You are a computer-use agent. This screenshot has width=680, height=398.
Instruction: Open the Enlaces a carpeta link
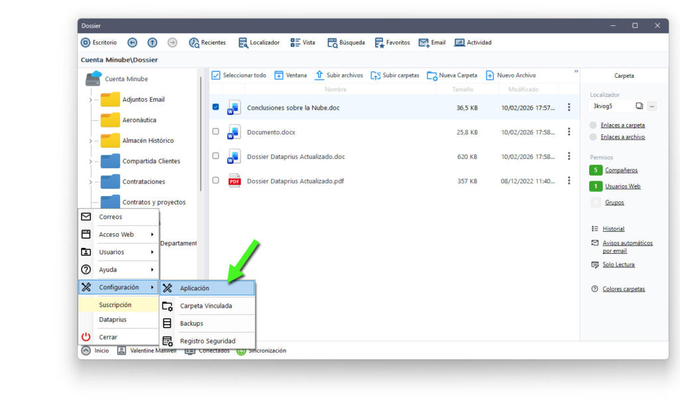click(x=622, y=125)
